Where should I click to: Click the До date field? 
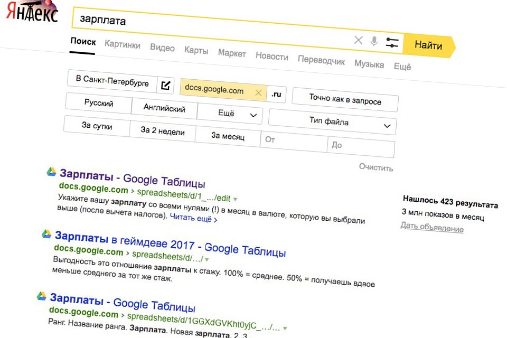[x=361, y=147]
